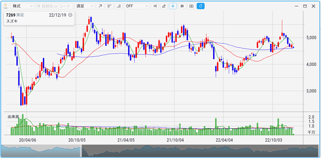Image resolution: width=321 pixels, height=158 pixels.
Task: Click the shuffle crossed-arrows icon
Action: click(x=155, y=6)
